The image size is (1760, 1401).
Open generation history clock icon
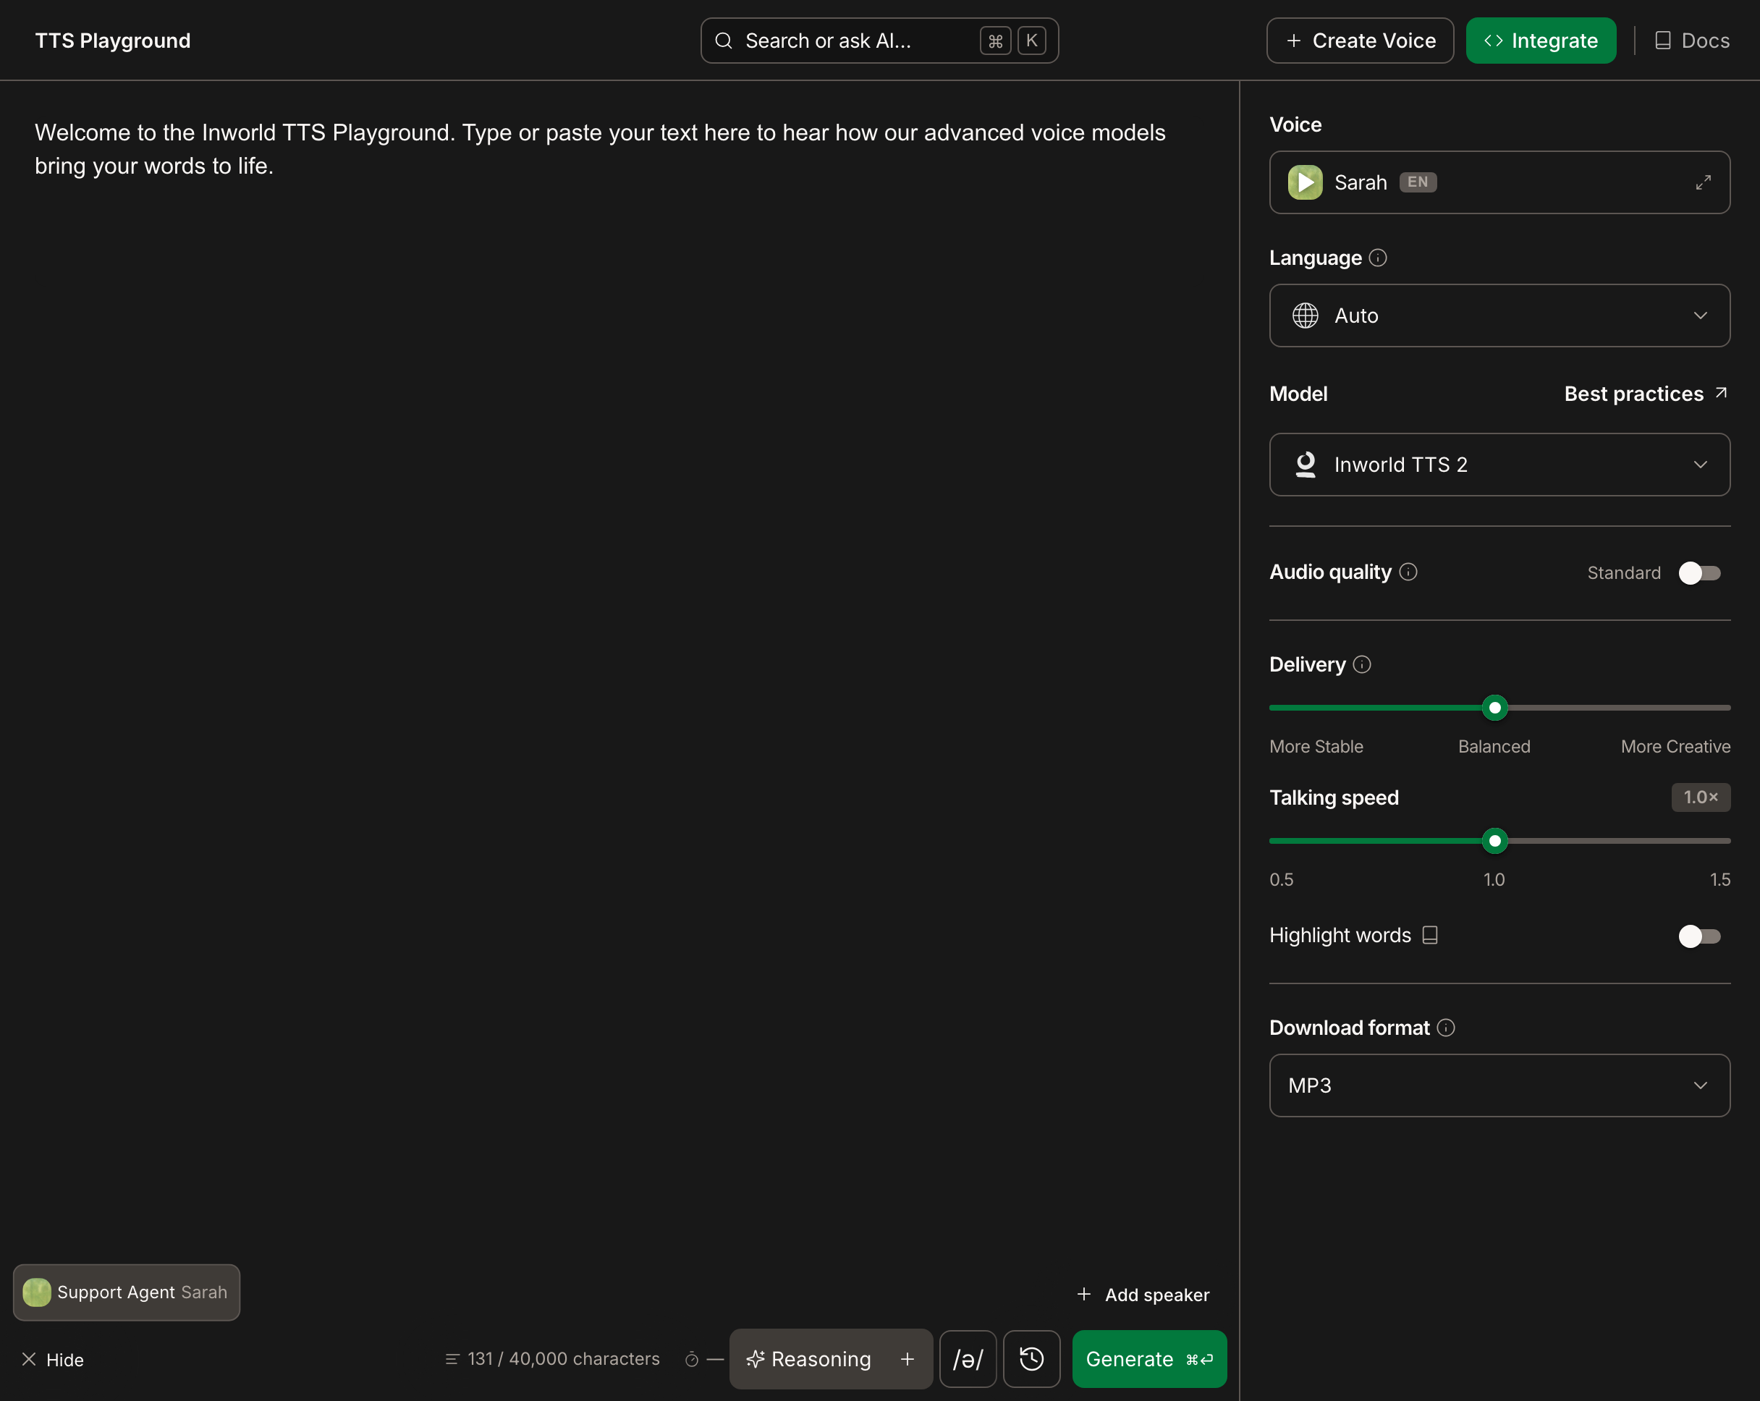pyautogui.click(x=1032, y=1358)
